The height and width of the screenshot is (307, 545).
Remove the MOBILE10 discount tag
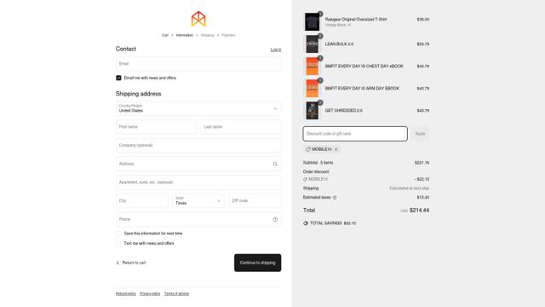point(336,149)
